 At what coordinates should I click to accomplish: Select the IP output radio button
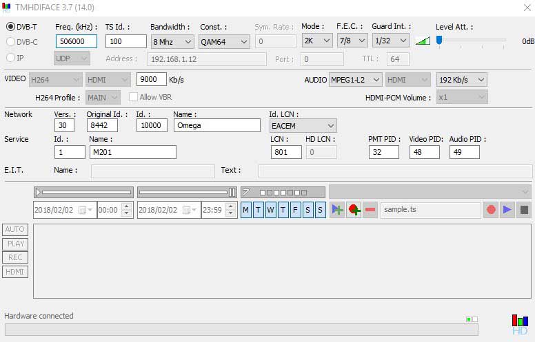[x=10, y=58]
